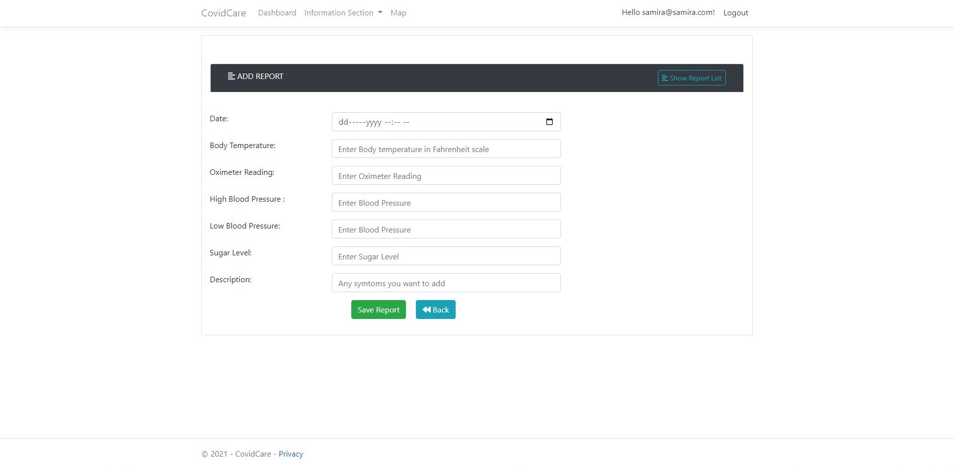Open the Map page
The image size is (954, 468).
[398, 13]
